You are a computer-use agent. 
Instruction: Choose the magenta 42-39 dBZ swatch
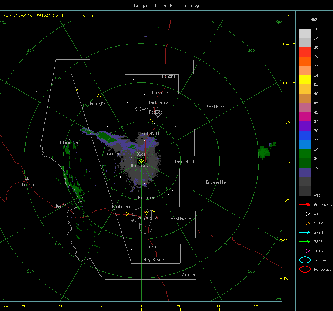305,117
